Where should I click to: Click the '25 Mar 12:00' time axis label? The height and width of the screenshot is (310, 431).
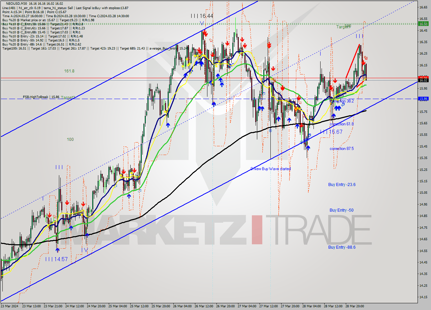[x=139, y=306]
